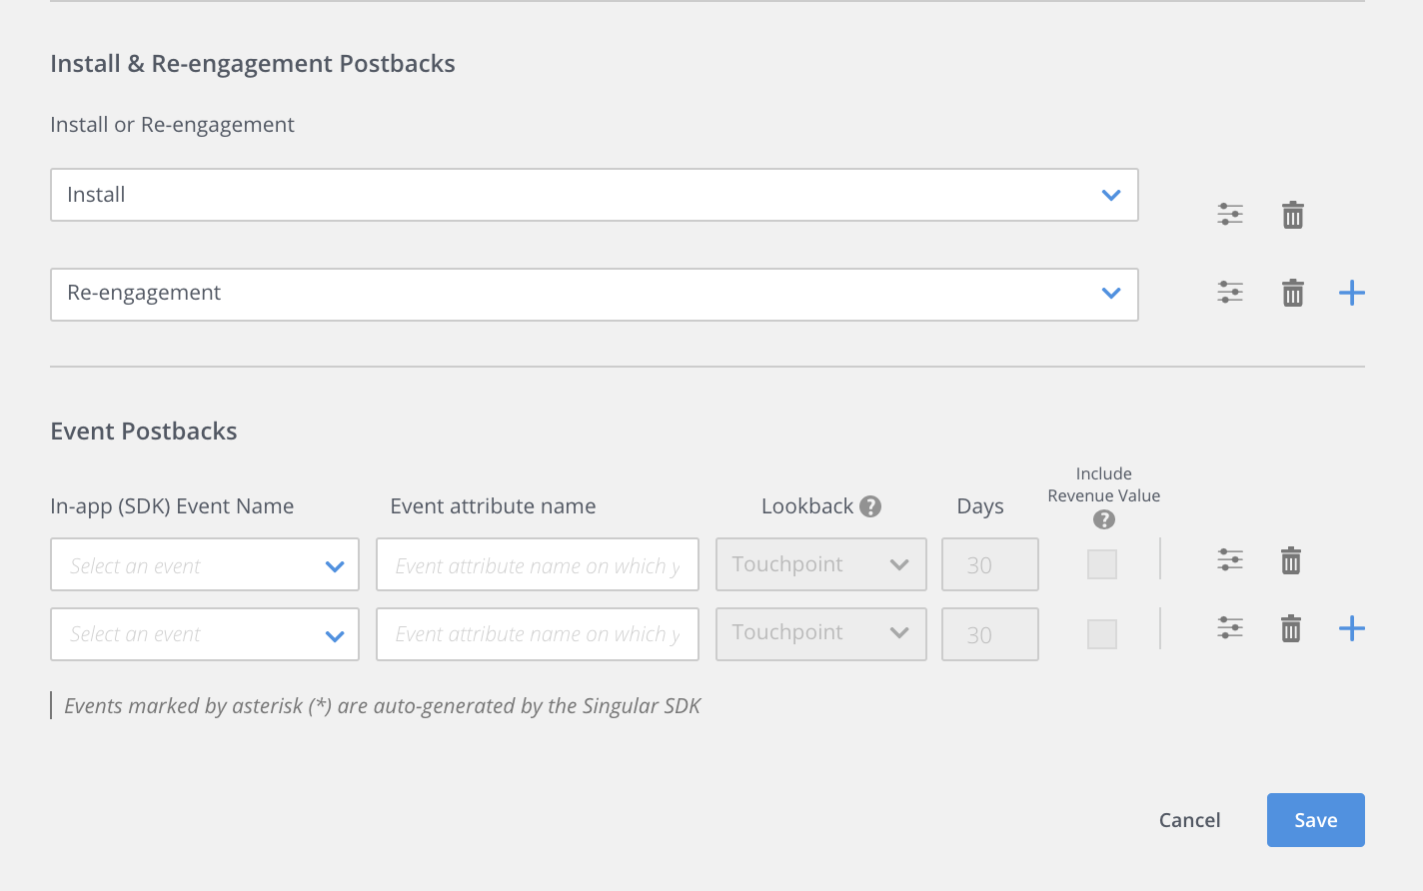Open the Re-engagement dropdown
1423x891 pixels.
595,295
